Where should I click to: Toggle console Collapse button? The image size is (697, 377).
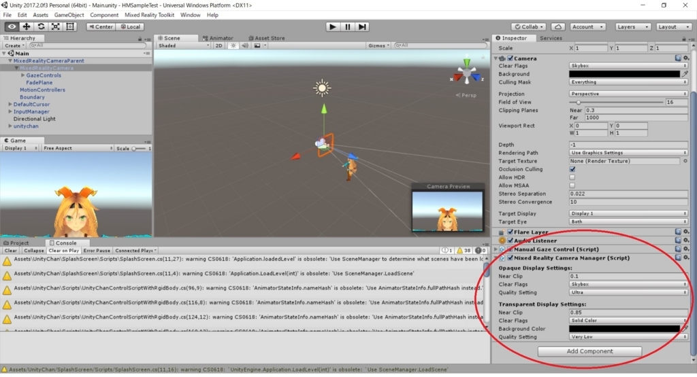point(34,251)
